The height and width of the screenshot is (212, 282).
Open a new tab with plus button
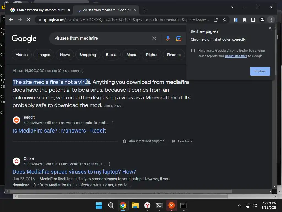tap(145, 10)
